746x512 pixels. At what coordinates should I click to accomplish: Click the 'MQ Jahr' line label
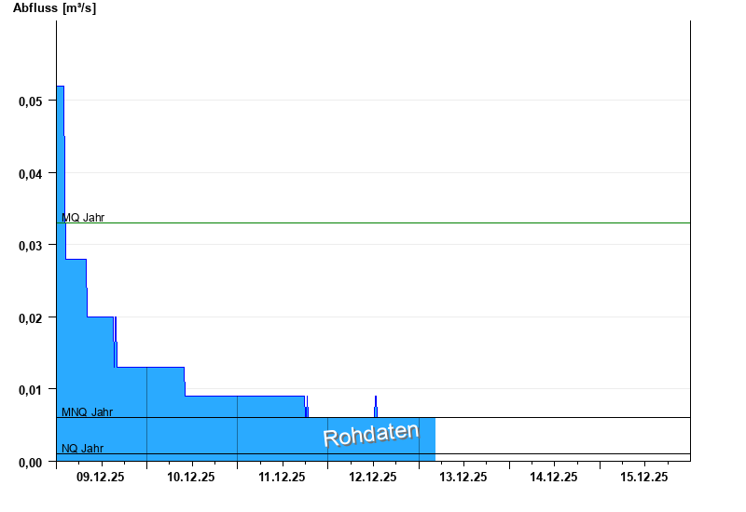(x=83, y=218)
